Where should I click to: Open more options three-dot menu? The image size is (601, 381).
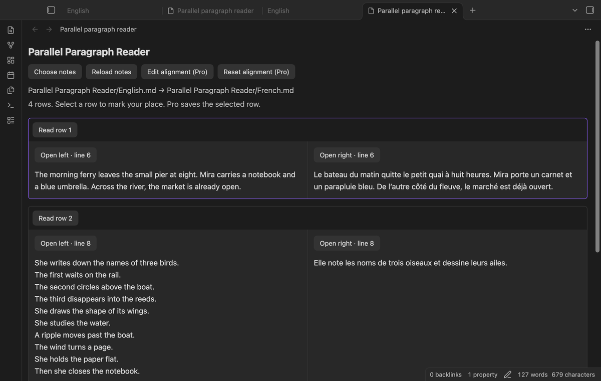tap(587, 29)
